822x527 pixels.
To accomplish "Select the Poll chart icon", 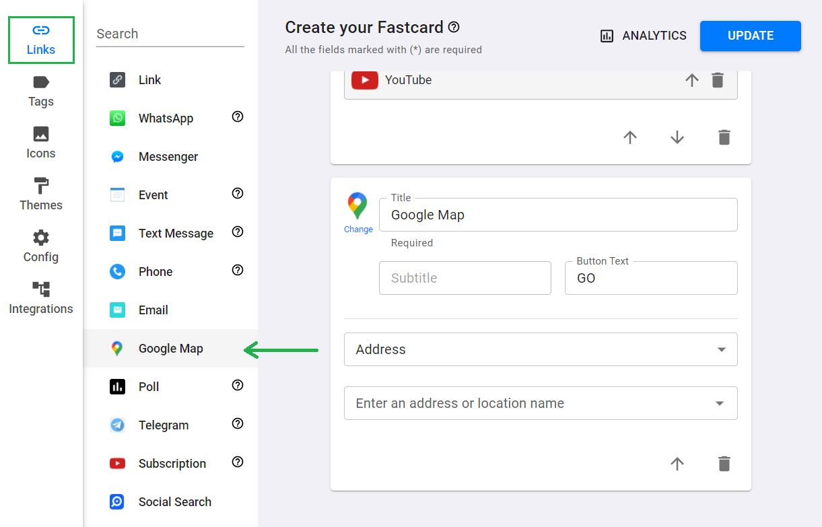I will coord(118,387).
